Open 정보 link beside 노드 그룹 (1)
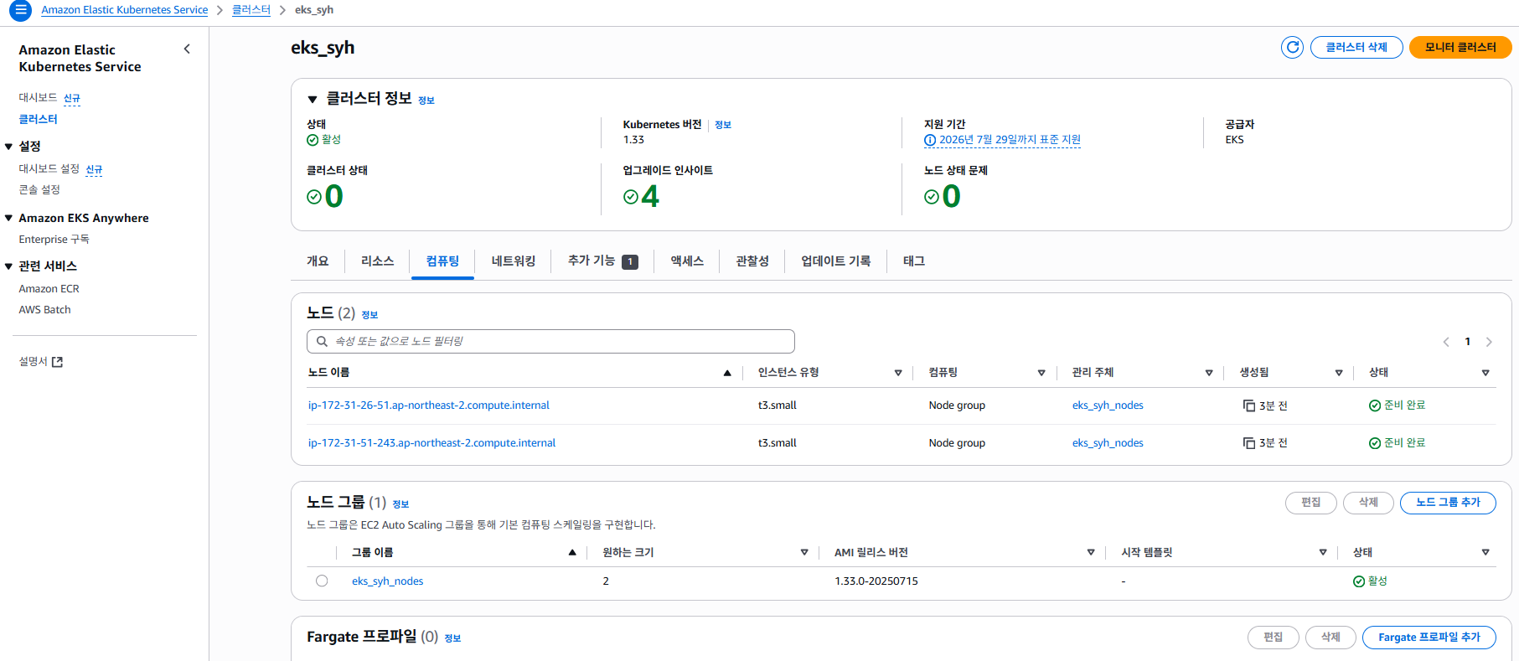The image size is (1519, 661). [x=400, y=504]
